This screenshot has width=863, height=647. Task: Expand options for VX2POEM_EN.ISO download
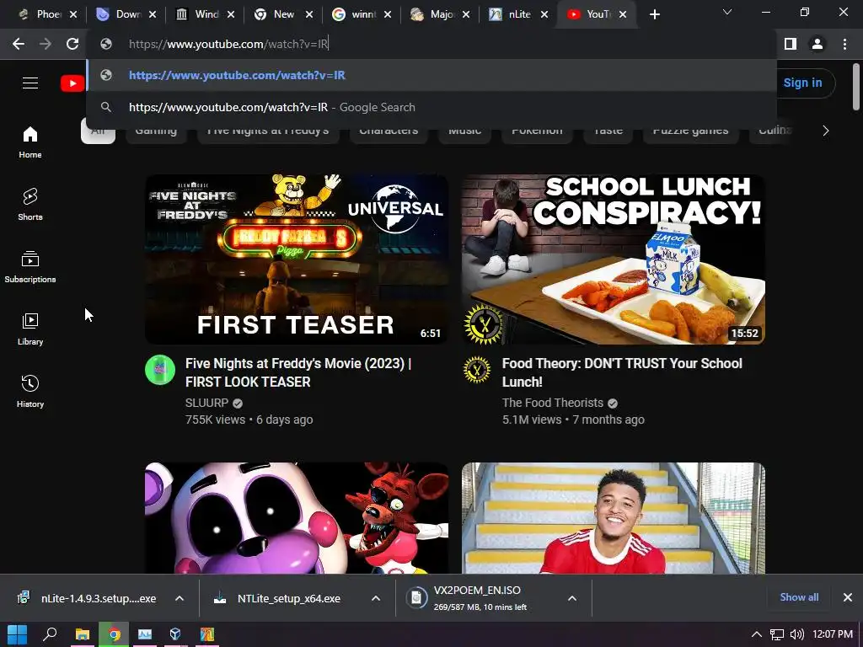click(572, 598)
